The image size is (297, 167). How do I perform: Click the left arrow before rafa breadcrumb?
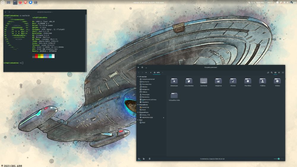tap(151, 72)
